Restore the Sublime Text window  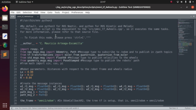click(187, 7)
